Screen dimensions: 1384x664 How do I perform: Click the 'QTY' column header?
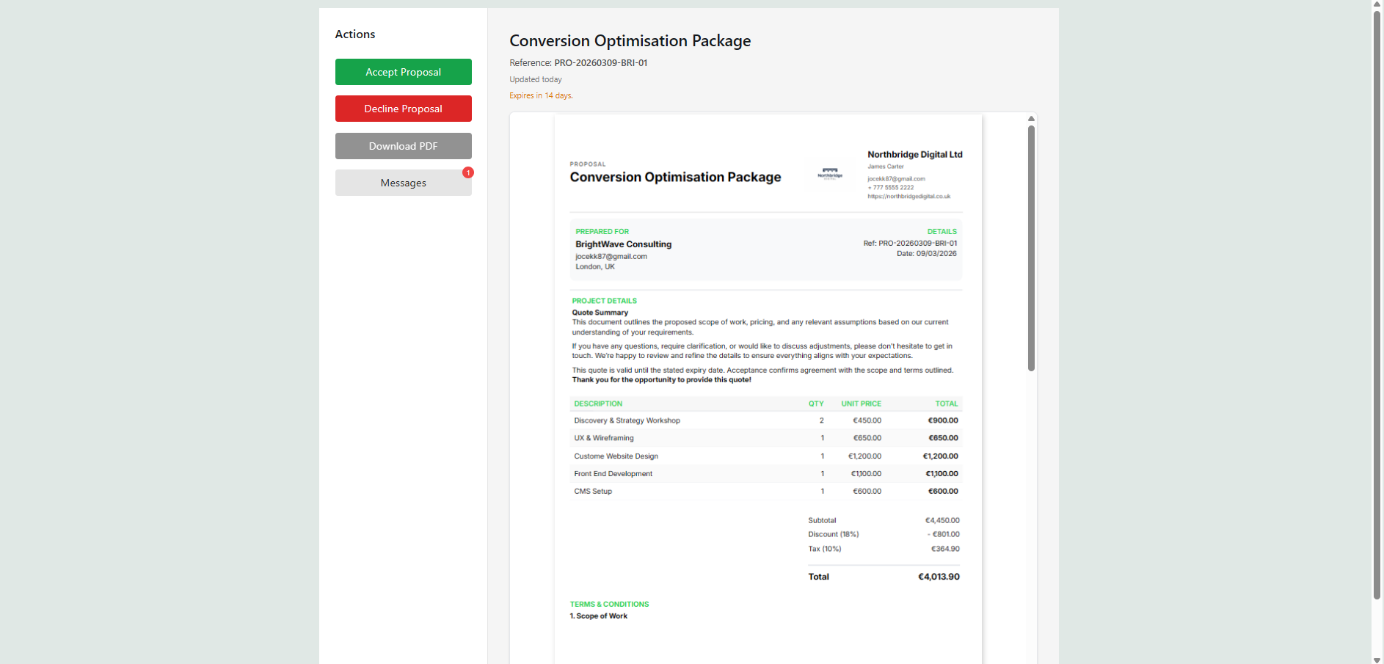coord(816,404)
